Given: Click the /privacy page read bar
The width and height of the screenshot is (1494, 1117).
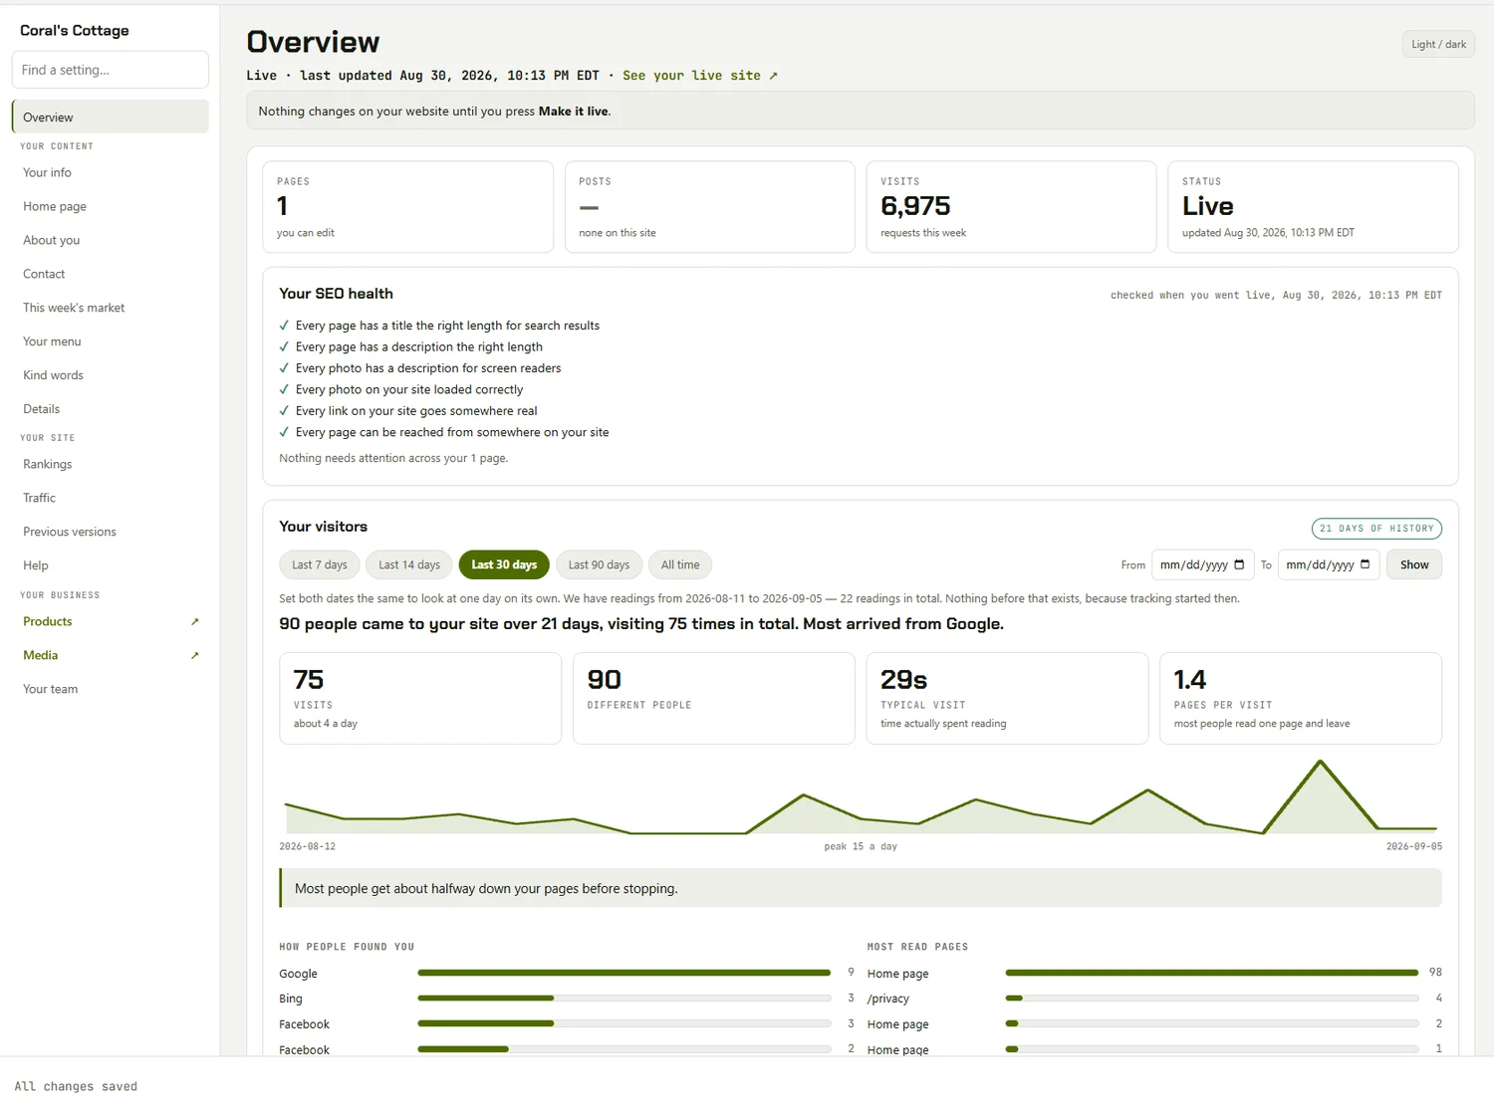Looking at the screenshot, I should 1212,998.
